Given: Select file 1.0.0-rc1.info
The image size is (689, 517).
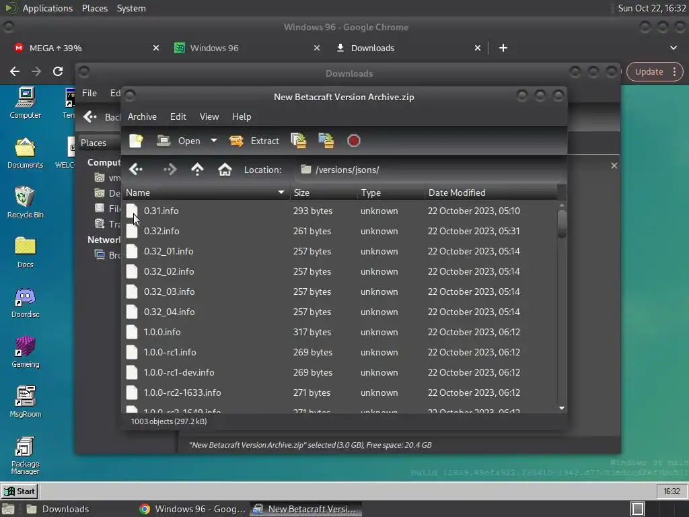Looking at the screenshot, I should click(340, 353).
